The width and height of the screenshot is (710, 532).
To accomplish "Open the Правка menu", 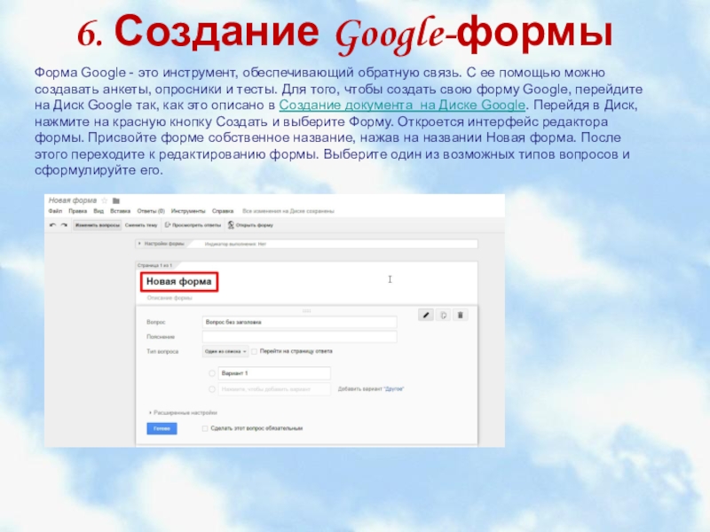I will (x=77, y=211).
